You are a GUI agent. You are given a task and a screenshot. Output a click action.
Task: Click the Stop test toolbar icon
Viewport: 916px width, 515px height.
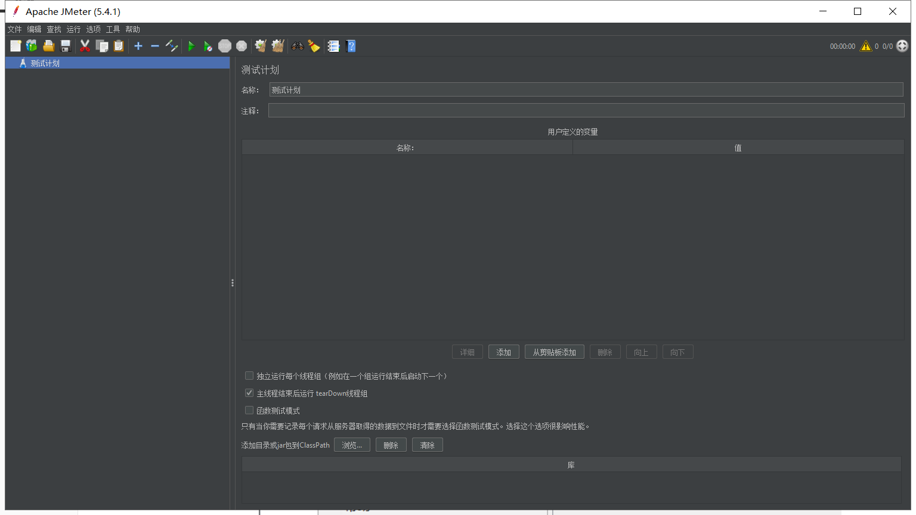pyautogui.click(x=225, y=46)
